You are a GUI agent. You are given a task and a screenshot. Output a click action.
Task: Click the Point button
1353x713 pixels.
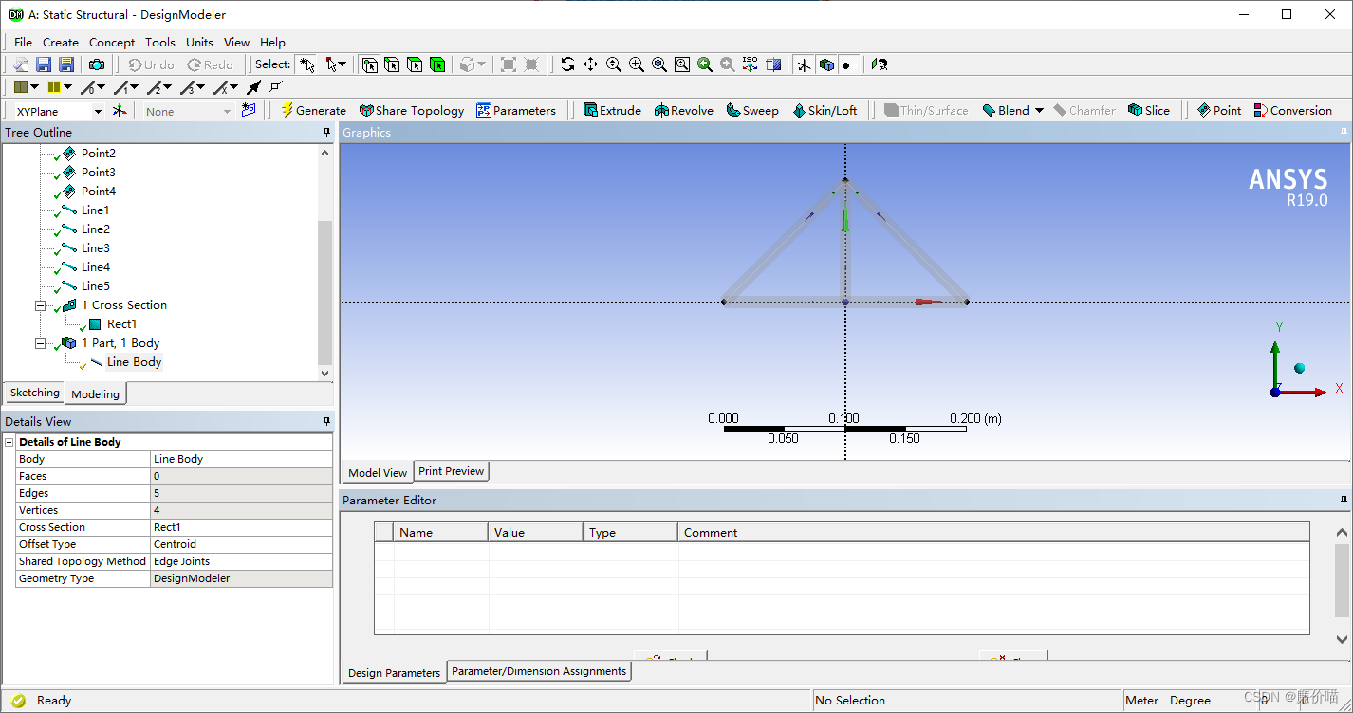coord(1219,111)
